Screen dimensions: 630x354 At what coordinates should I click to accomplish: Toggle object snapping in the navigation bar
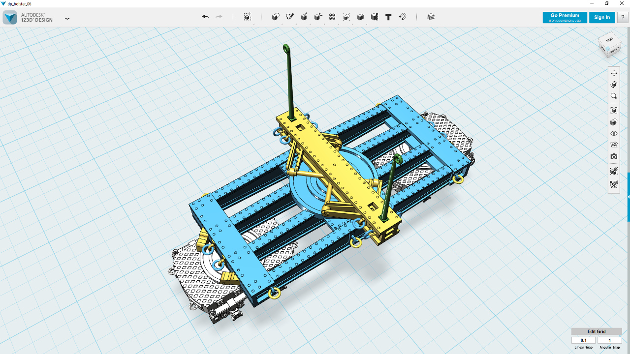tap(614, 171)
